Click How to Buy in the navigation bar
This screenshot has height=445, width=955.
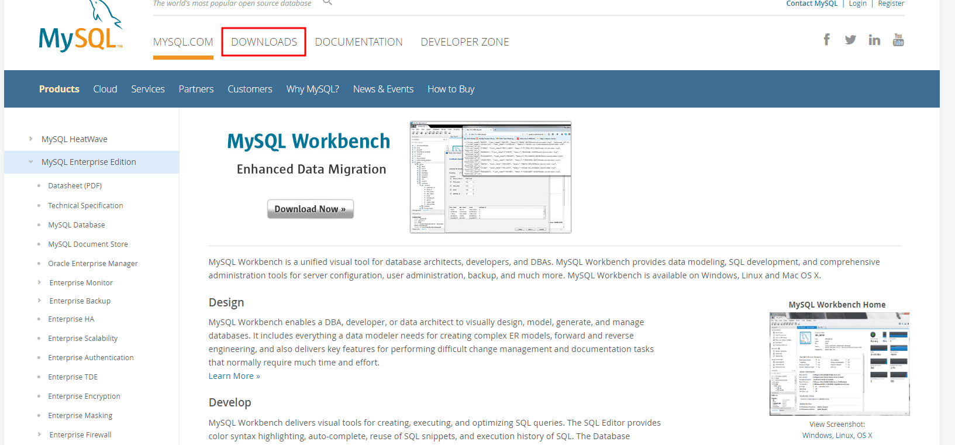tap(451, 89)
